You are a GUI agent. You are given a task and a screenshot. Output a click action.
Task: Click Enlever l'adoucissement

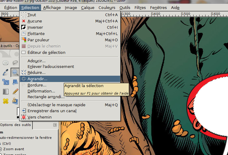tap(70, 66)
